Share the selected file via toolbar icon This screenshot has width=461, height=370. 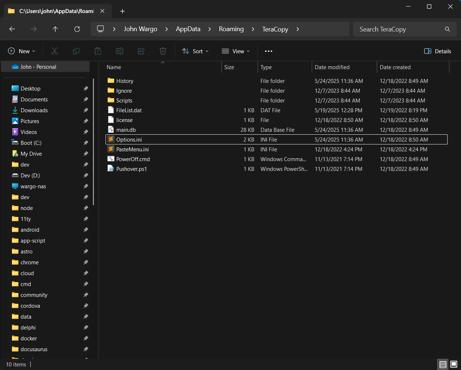[141, 51]
